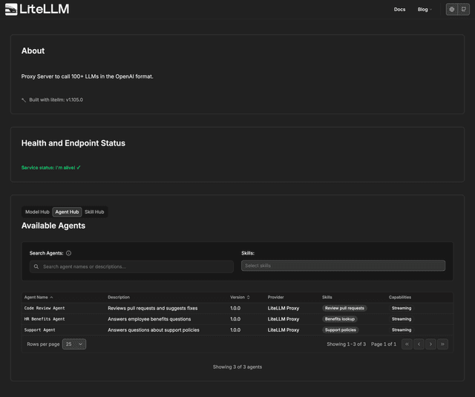The height and width of the screenshot is (397, 475).
Task: Click version 1.0.0 of Support Agent
Action: pos(235,330)
